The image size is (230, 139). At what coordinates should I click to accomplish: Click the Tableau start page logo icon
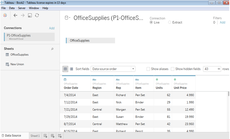pyautogui.click(x=5, y=15)
